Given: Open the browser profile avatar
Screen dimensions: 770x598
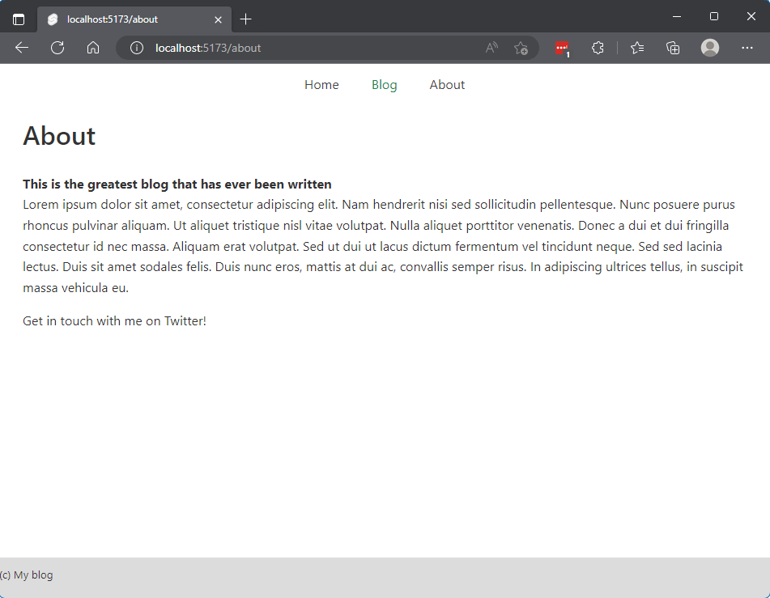Looking at the screenshot, I should [x=710, y=48].
